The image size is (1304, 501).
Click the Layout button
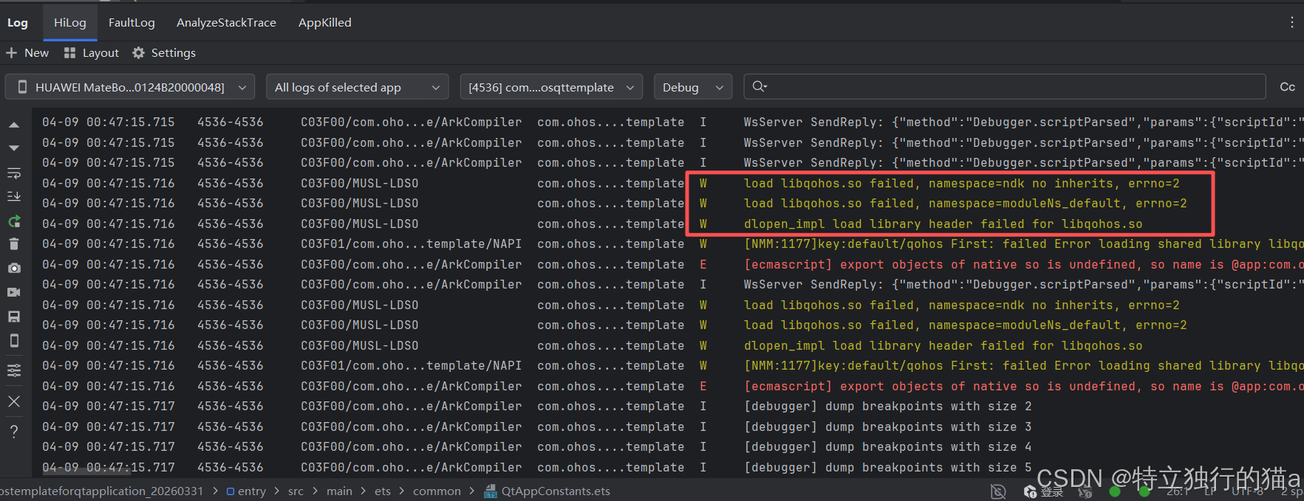pyautogui.click(x=92, y=53)
